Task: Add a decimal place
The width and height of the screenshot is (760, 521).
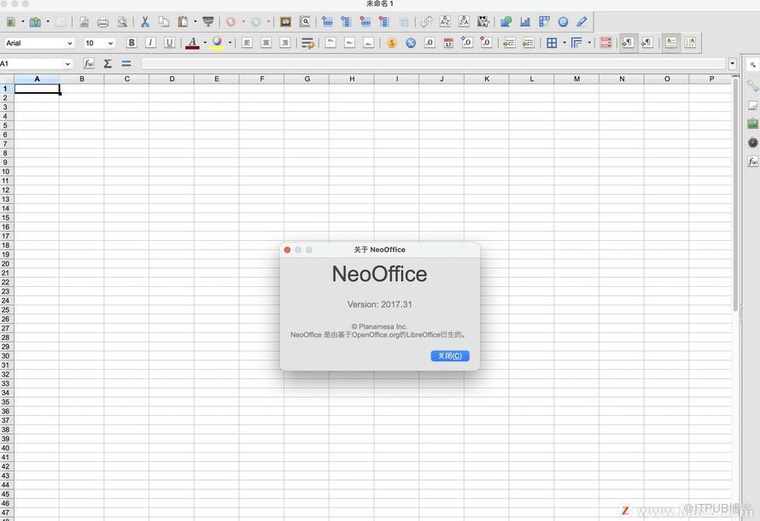Action: 467,44
